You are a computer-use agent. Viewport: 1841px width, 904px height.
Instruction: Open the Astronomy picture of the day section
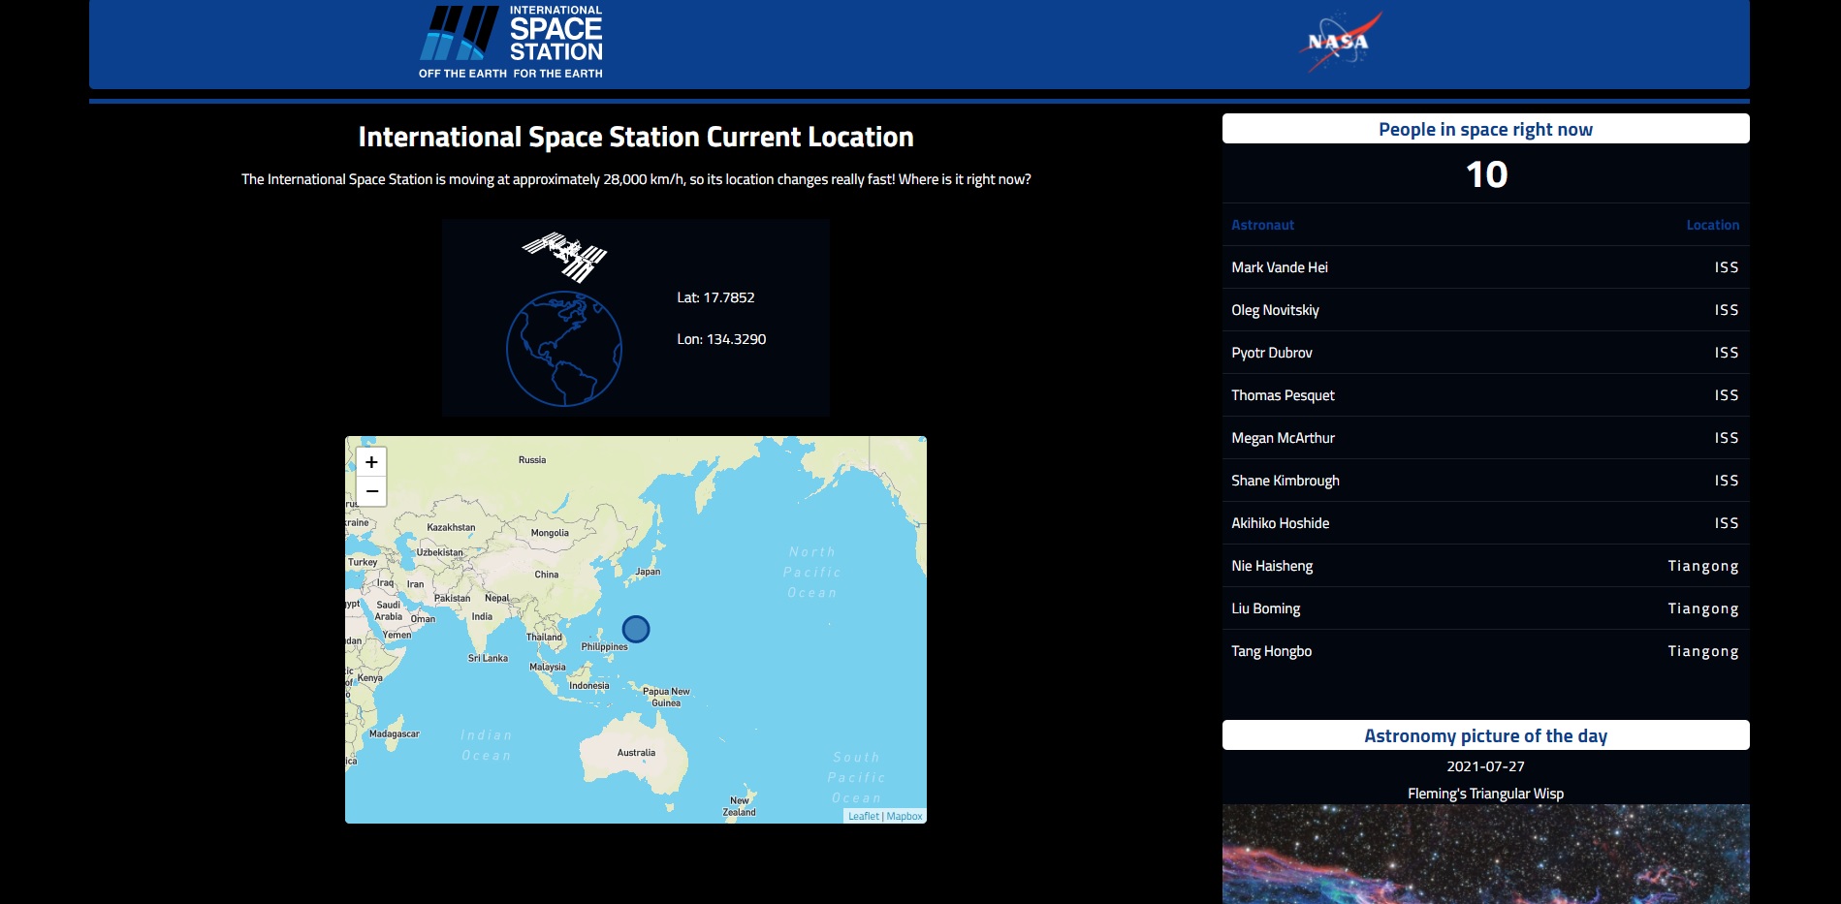coord(1485,734)
